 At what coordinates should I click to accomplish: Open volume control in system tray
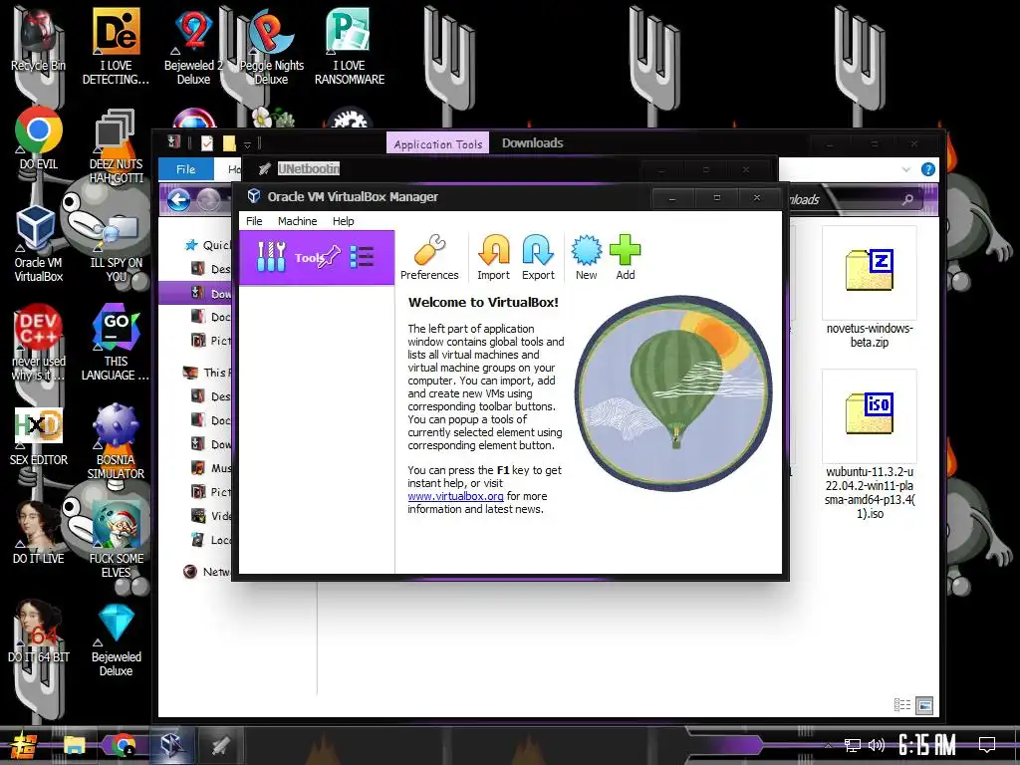pos(877,745)
